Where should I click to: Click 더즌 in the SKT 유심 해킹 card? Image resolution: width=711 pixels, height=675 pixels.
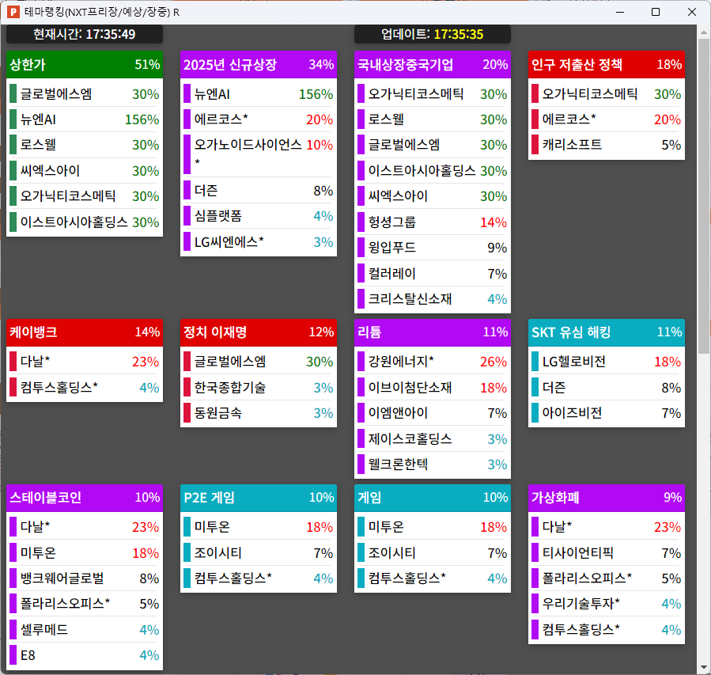[x=607, y=388]
